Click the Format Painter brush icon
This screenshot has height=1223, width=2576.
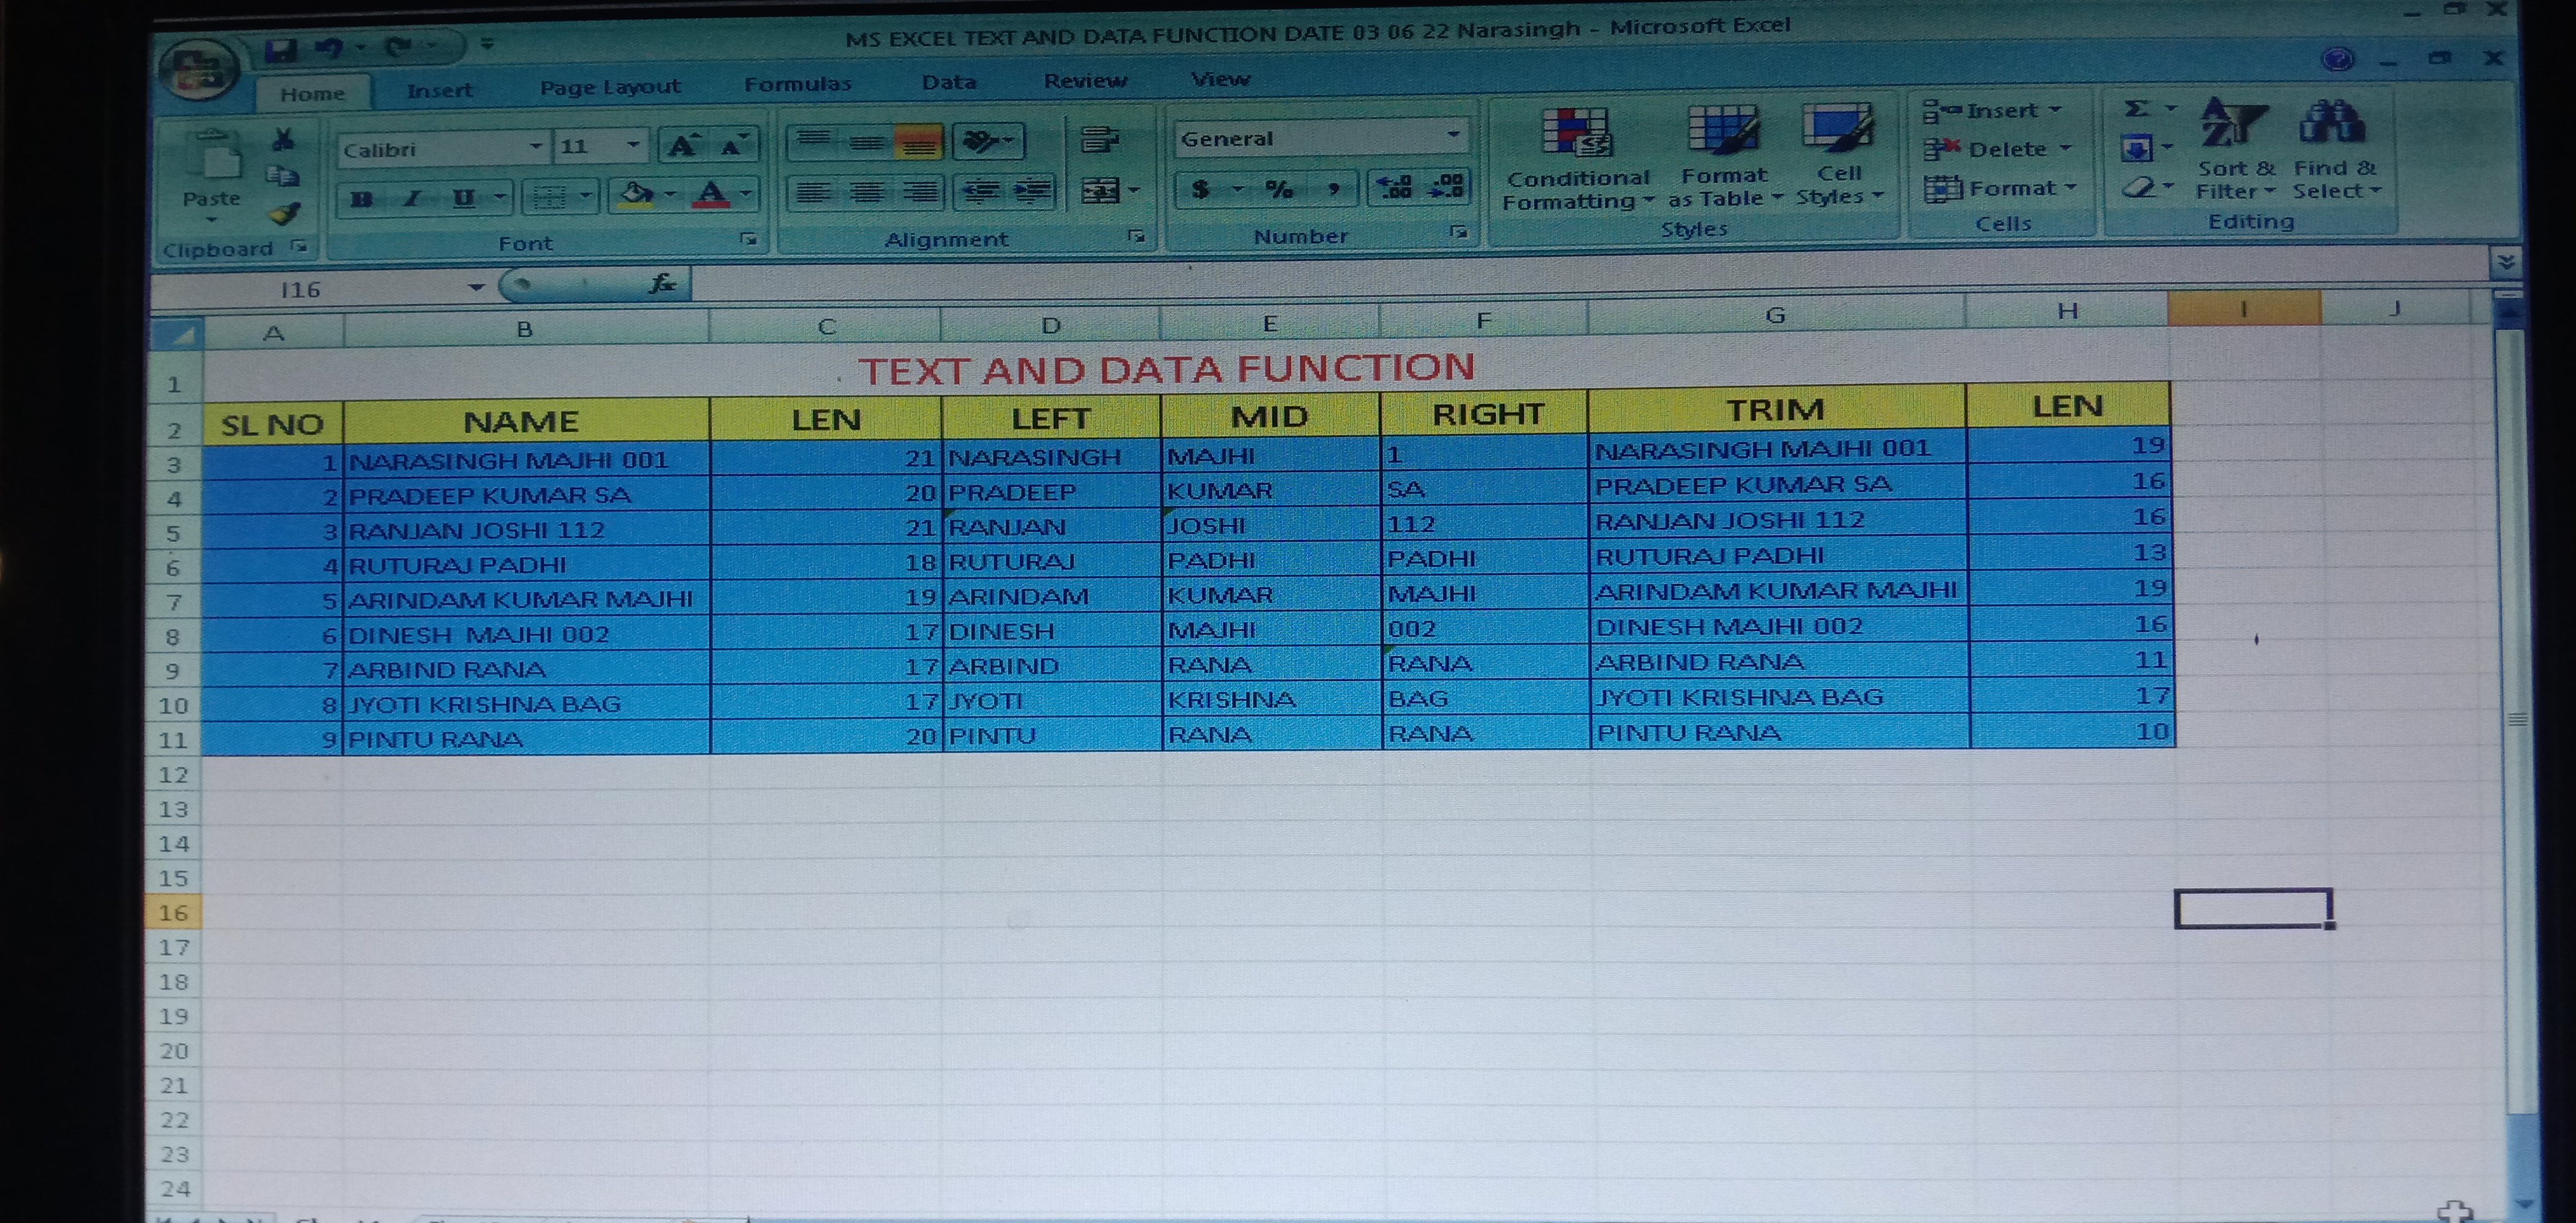click(x=286, y=214)
